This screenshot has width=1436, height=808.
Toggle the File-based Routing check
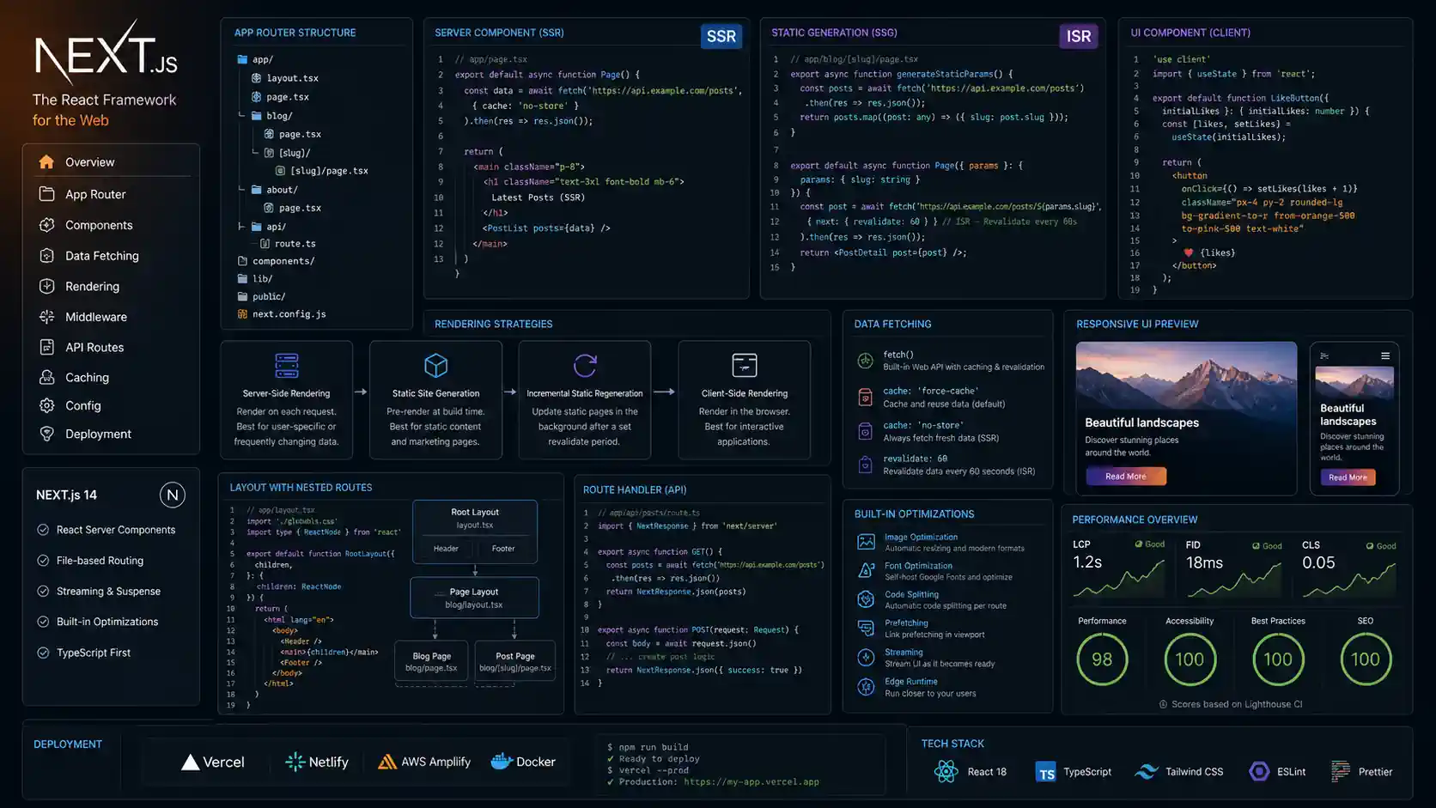[x=43, y=560]
